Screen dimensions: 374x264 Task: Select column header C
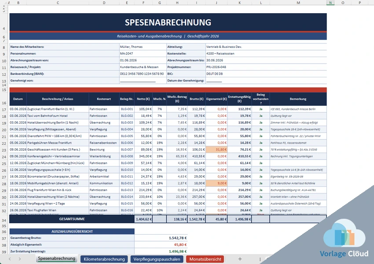pyautogui.click(x=58, y=3)
